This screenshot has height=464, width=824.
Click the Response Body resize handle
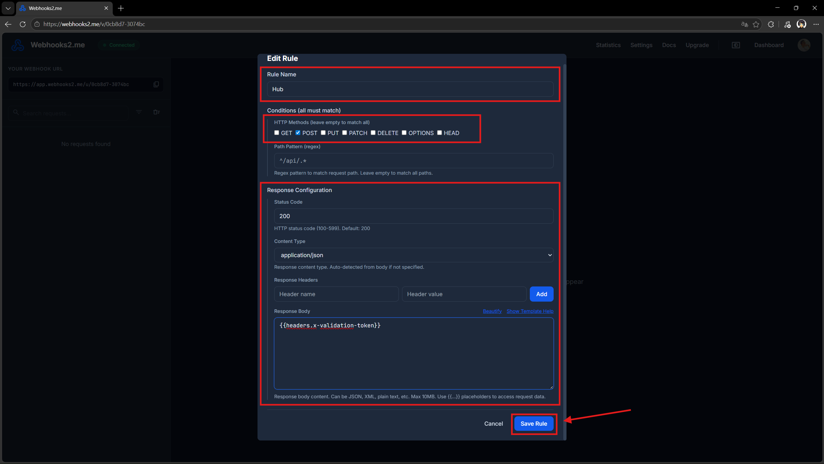551,387
